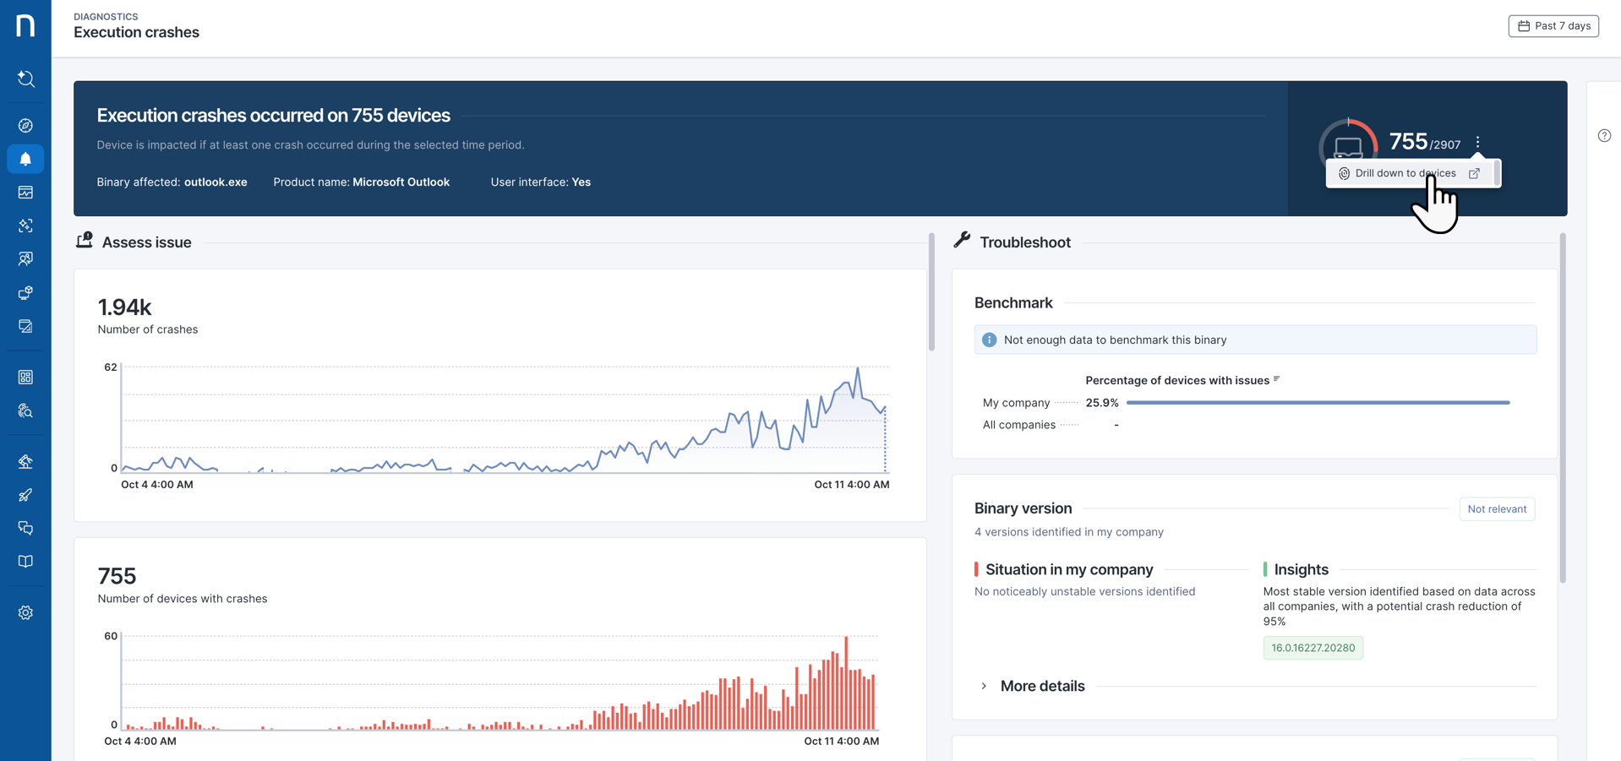1621x761 pixels.
Task: Click the Nexthink logo at top left
Action: tap(25, 25)
